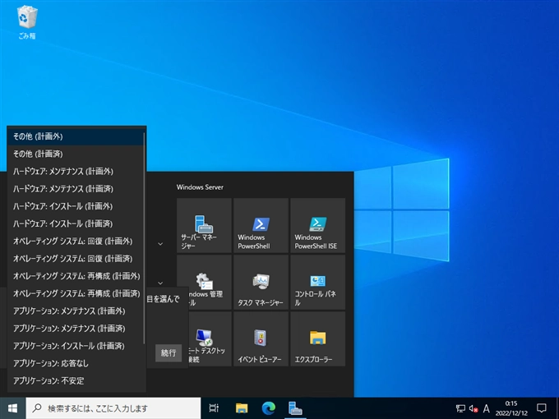Choose アプリケーション: 不安定 reason

click(x=49, y=380)
